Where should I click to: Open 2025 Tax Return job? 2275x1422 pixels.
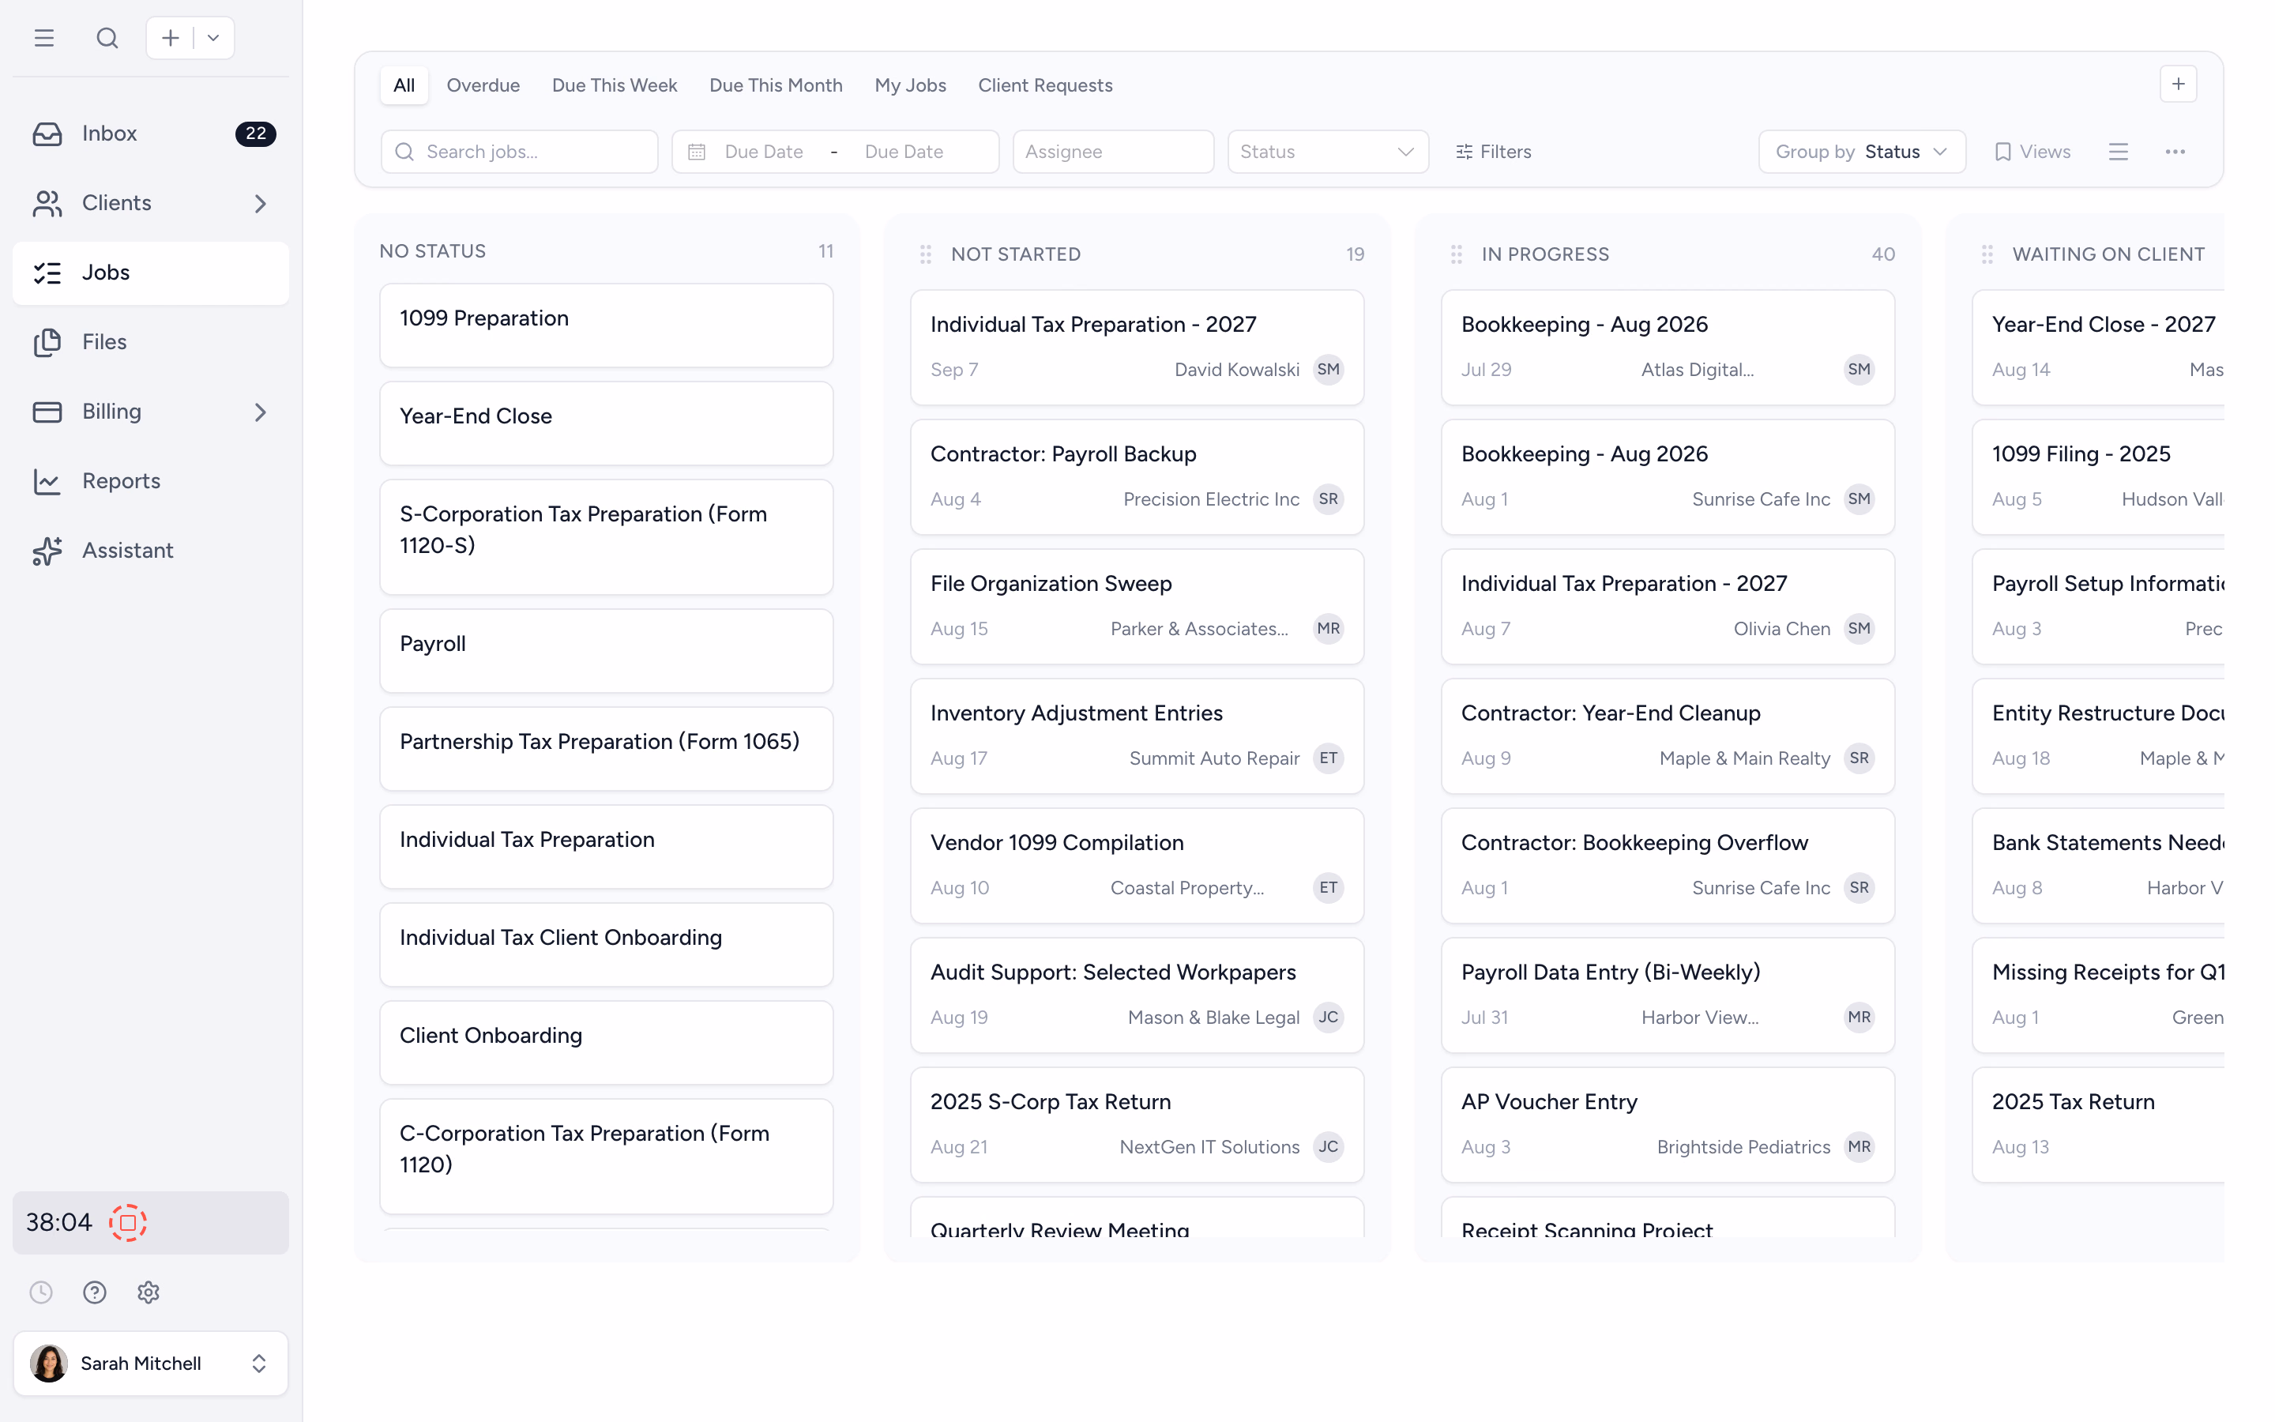tap(2098, 1126)
